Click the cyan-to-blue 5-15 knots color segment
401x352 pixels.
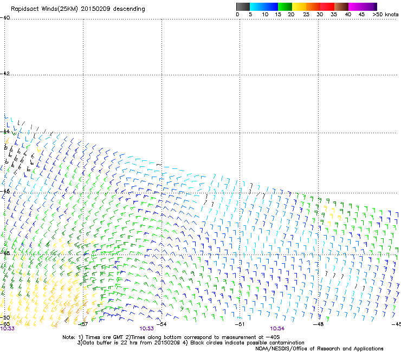point(264,6)
